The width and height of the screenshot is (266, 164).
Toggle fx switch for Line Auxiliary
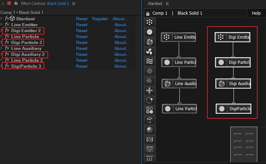(7, 48)
